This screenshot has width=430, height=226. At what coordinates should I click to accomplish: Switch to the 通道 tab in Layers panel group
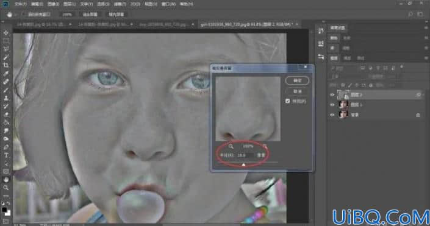pyautogui.click(x=347, y=58)
